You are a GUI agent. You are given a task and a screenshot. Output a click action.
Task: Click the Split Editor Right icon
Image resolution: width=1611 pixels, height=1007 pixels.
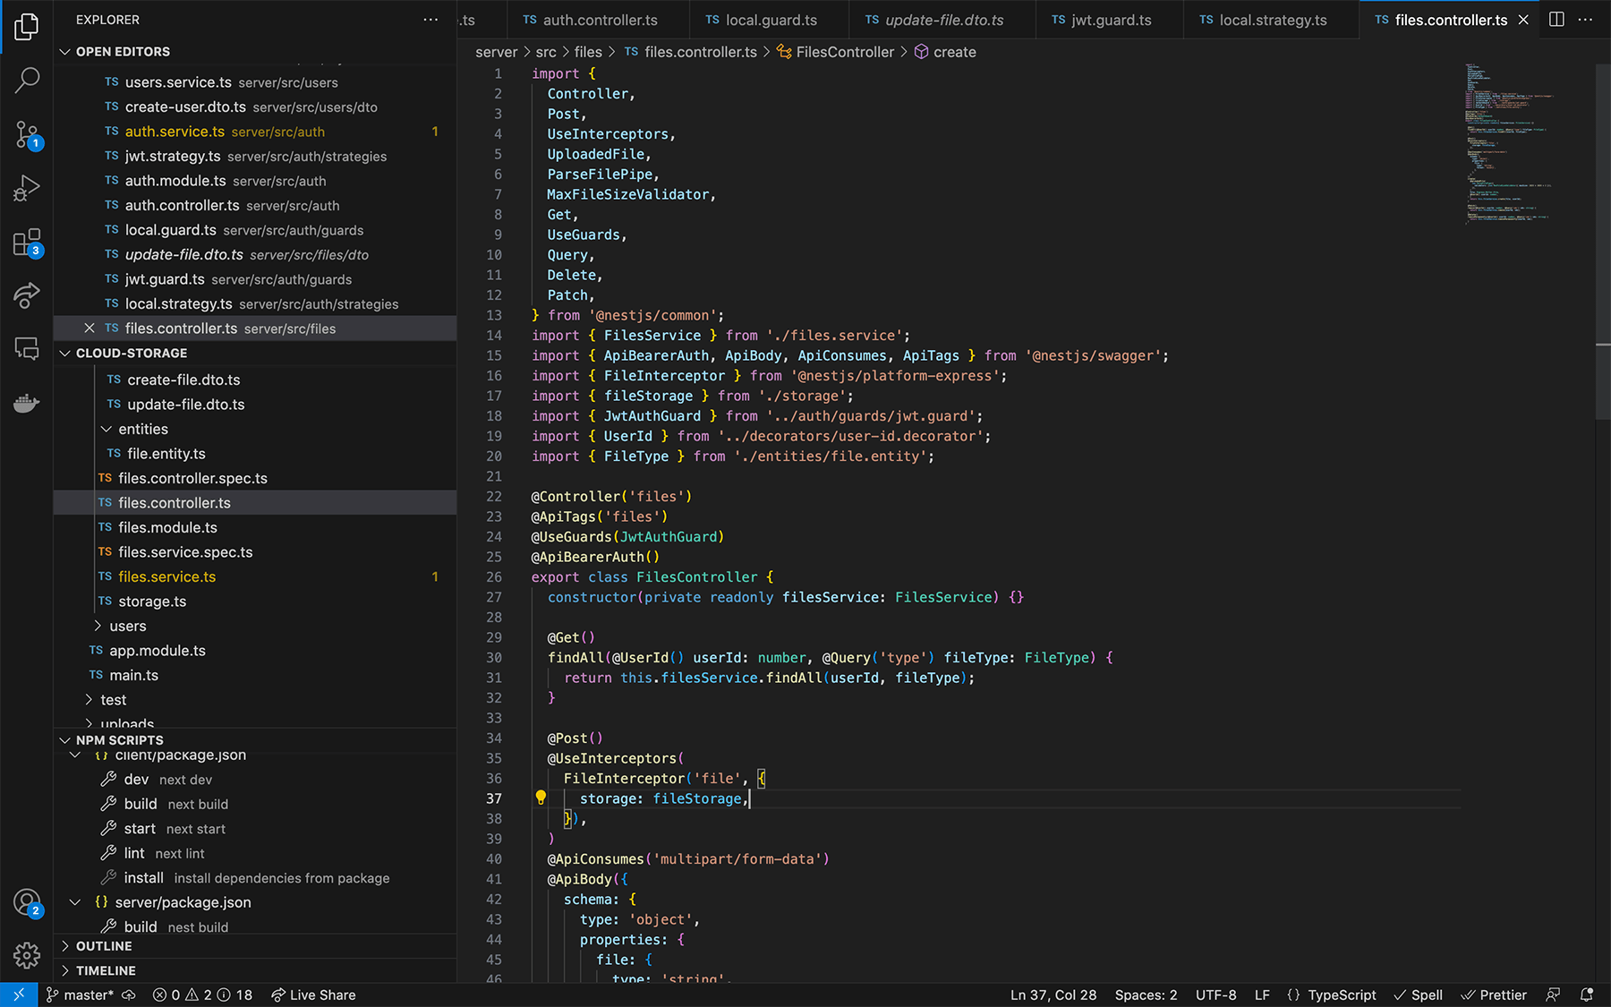(1556, 20)
